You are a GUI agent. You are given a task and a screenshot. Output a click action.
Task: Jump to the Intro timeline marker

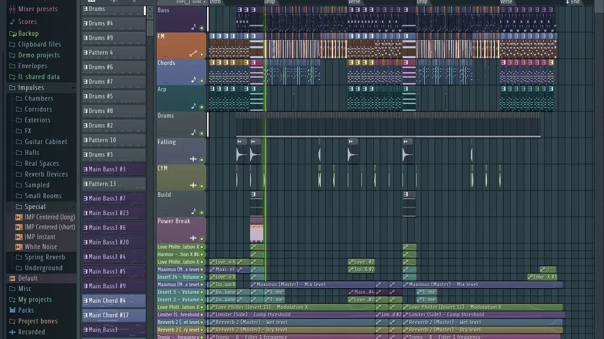tap(215, 2)
